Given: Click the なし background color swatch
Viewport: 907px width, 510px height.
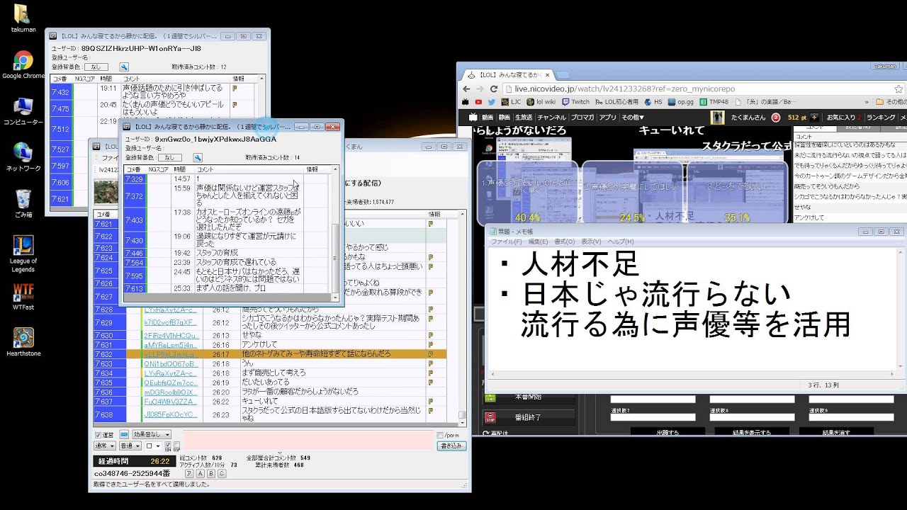Looking at the screenshot, I should pyautogui.click(x=170, y=157).
